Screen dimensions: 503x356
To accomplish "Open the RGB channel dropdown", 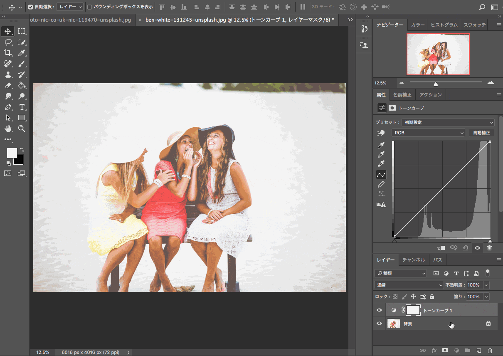I will point(428,133).
